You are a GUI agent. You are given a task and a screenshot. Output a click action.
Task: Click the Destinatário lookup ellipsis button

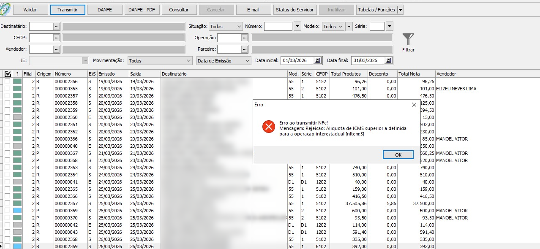pyautogui.click(x=57, y=26)
